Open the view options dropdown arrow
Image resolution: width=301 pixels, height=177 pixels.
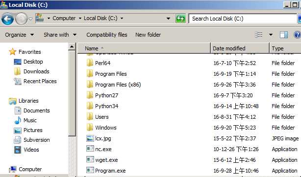click(x=271, y=35)
